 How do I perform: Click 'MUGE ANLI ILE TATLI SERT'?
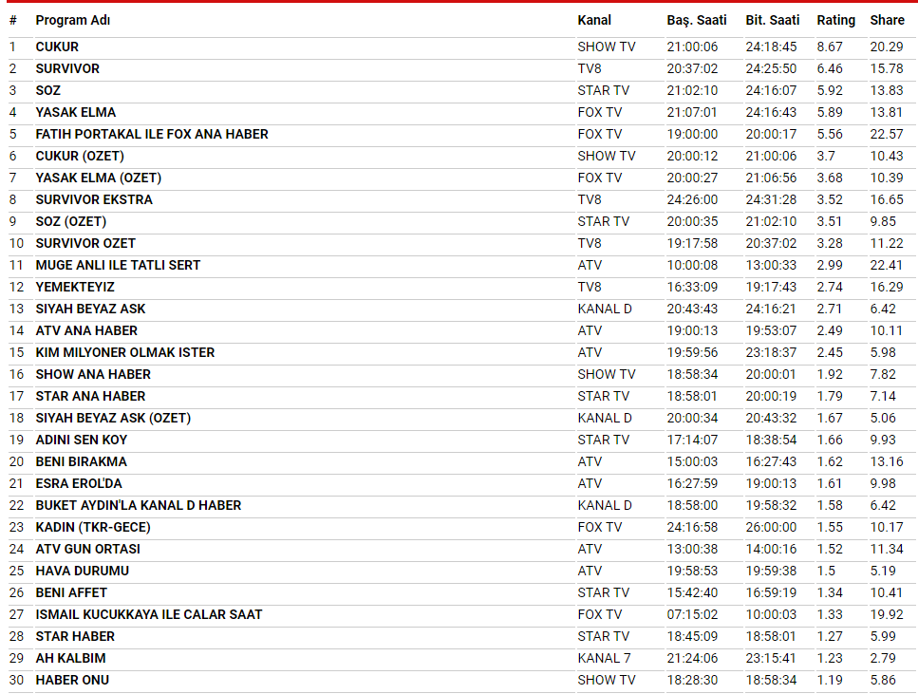click(118, 265)
